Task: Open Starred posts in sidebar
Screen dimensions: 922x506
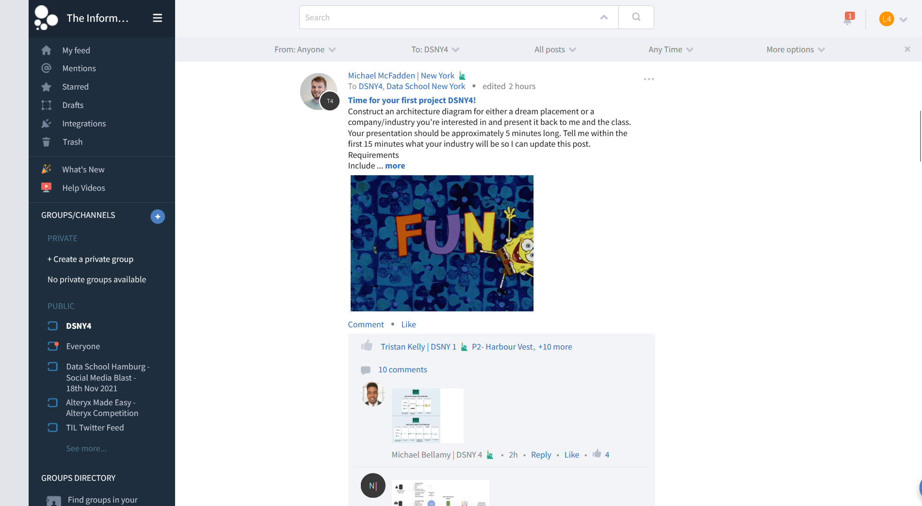Action: click(75, 87)
